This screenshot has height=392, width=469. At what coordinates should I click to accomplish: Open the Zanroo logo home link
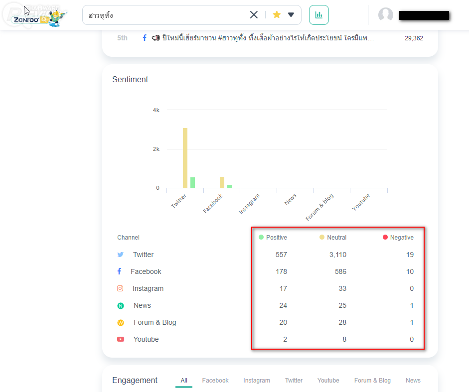[39, 18]
